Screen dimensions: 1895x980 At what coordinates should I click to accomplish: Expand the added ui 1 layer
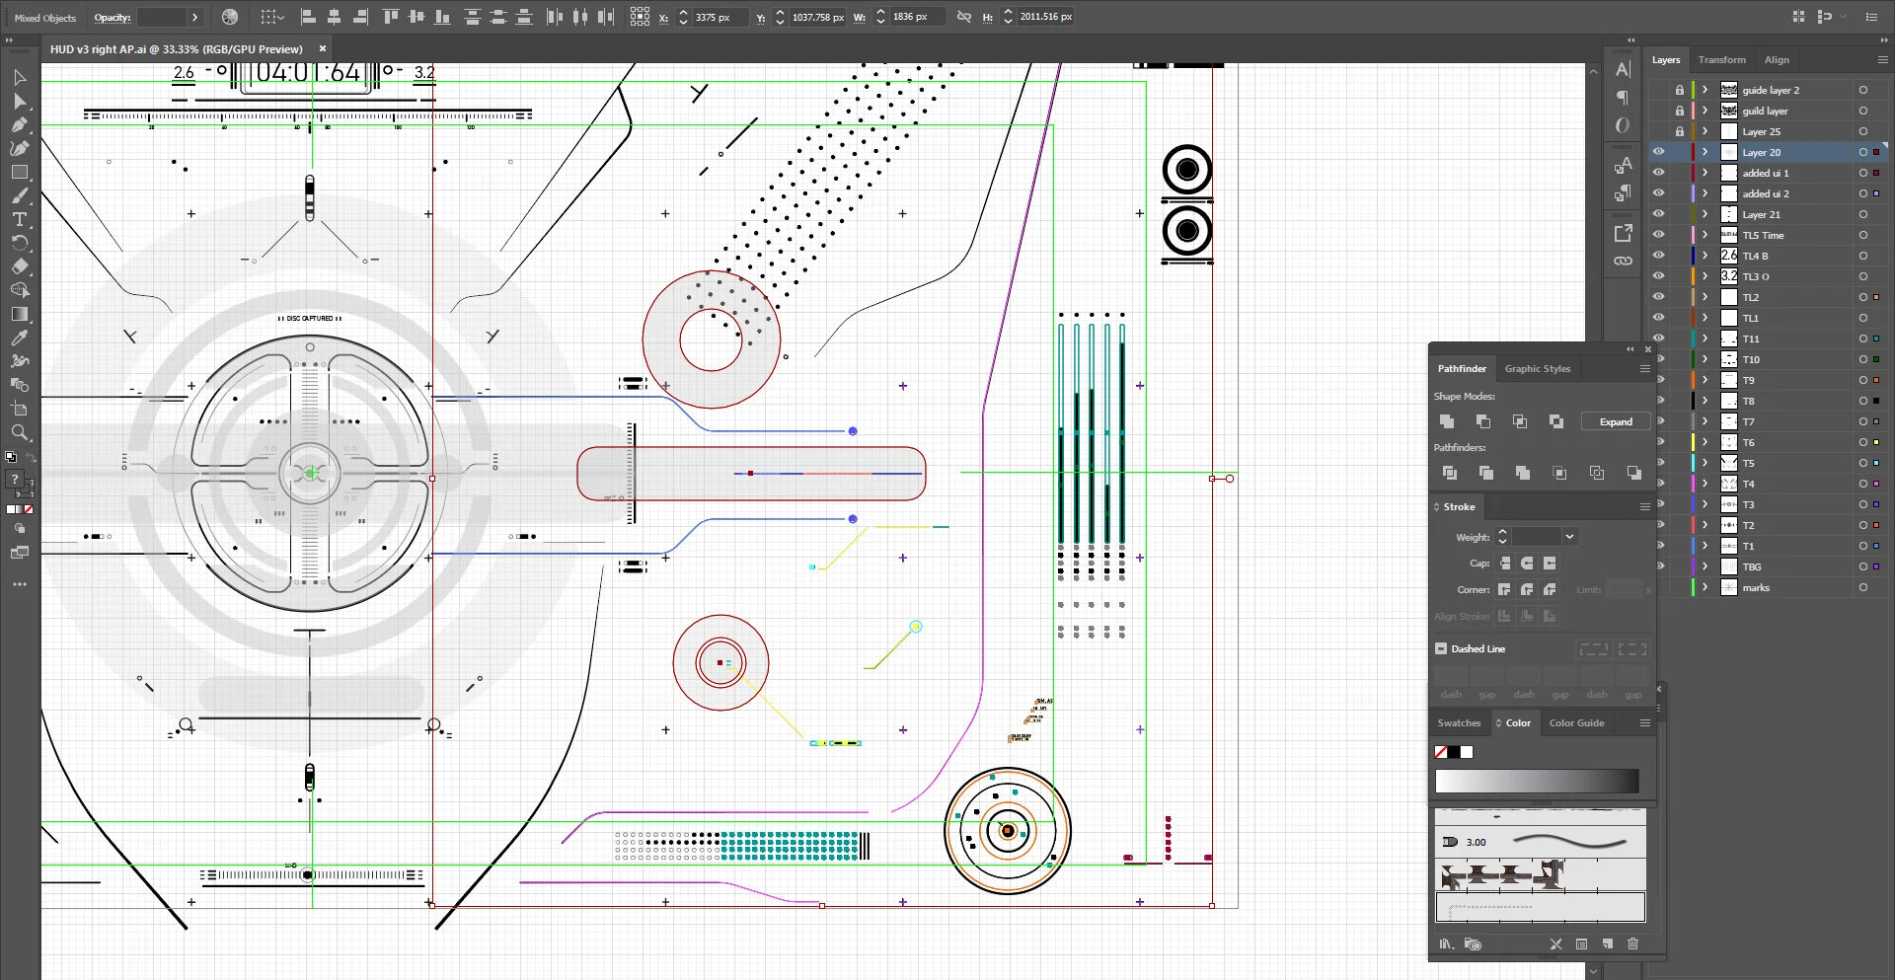[x=1705, y=173]
